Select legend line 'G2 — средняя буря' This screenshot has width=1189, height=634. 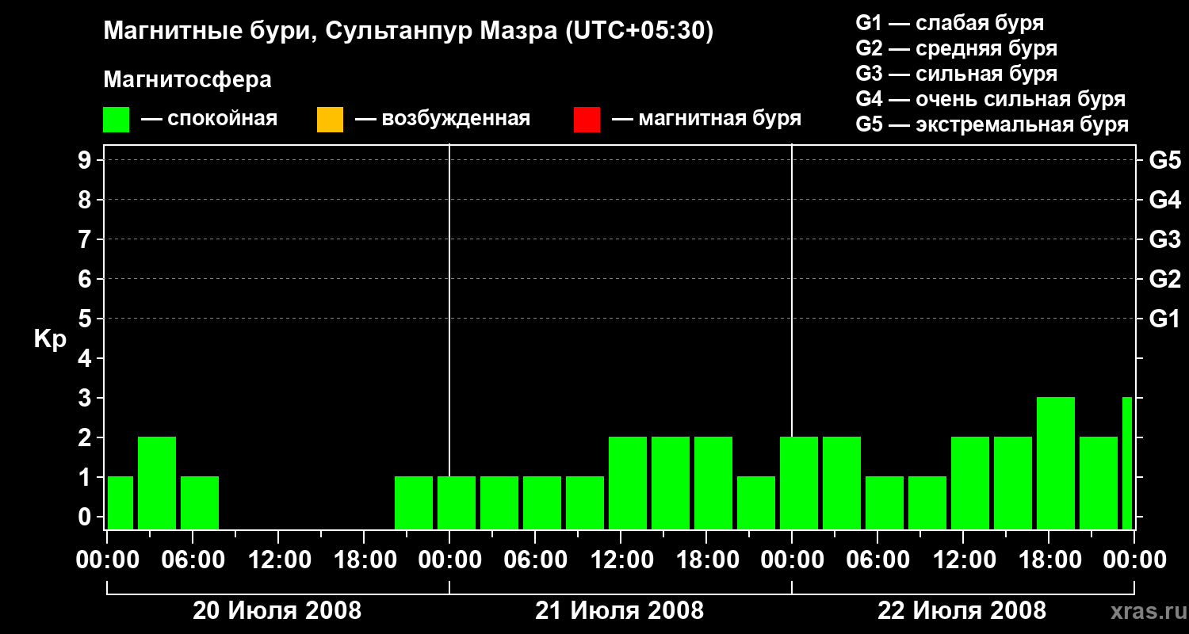(x=957, y=48)
